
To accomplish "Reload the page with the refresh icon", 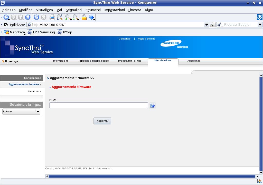I will [x=36, y=17].
